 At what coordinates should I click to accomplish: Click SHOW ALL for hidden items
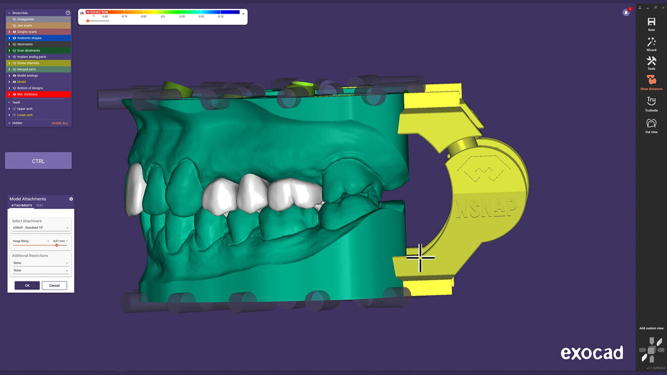(x=60, y=123)
